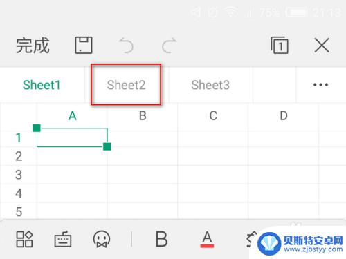Toggle bold text formatting
The width and height of the screenshot is (346, 259).
click(x=161, y=239)
